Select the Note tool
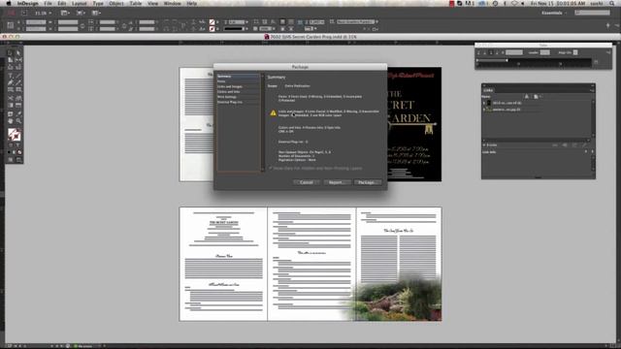 click(x=11, y=114)
